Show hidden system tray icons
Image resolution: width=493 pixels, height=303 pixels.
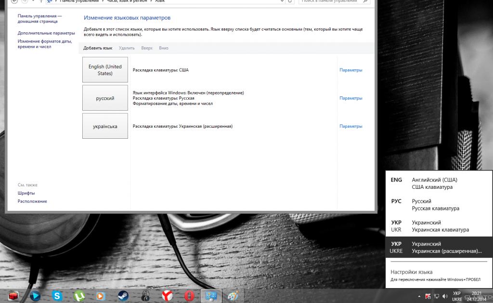419,296
